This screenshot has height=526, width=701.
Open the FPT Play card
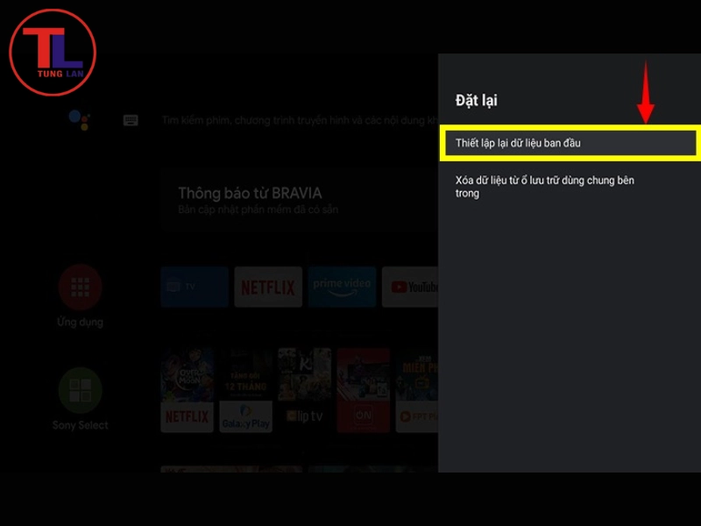(x=417, y=390)
